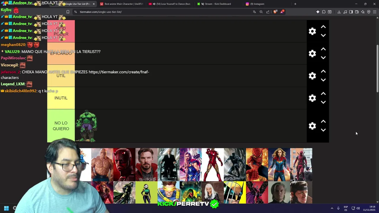Select the Spider-Man thumbnail

tap(257, 164)
